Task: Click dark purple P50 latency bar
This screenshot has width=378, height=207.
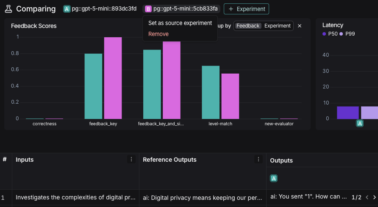Action: 347,113
